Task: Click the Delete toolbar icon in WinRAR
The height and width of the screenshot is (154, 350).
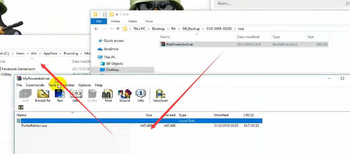Action: (x=92, y=96)
